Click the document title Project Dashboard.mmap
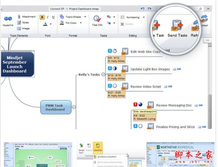The image size is (218, 167). tap(74, 9)
